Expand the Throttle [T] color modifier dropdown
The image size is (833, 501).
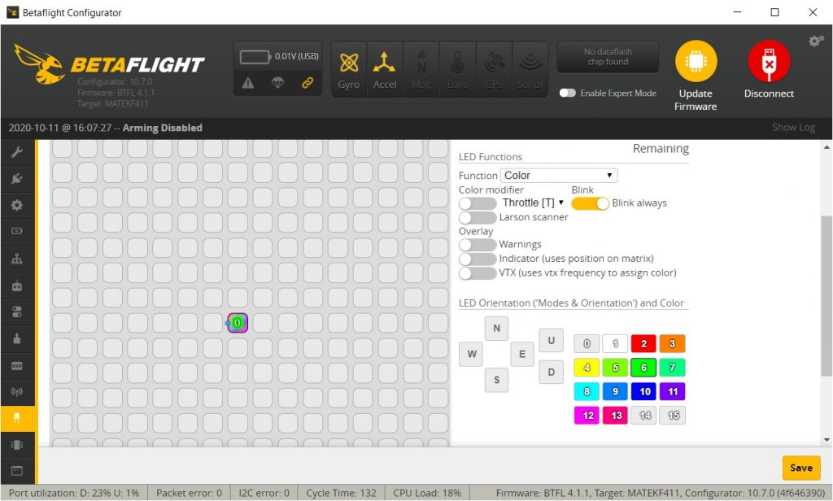pyautogui.click(x=533, y=203)
